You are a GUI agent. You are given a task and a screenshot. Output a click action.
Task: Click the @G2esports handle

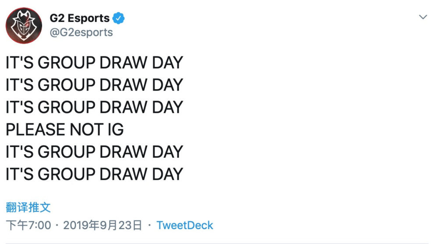click(81, 32)
